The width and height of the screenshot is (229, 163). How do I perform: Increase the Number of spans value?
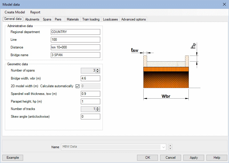[98, 70]
